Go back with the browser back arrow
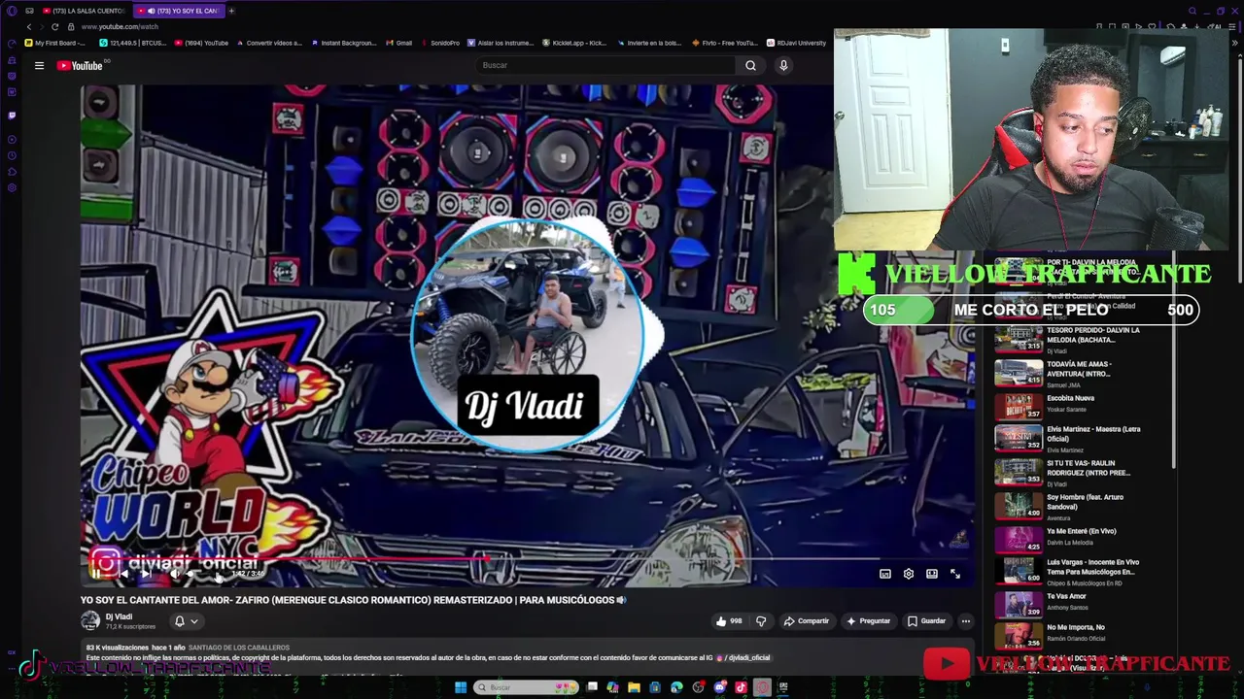The width and height of the screenshot is (1244, 699). point(29,27)
